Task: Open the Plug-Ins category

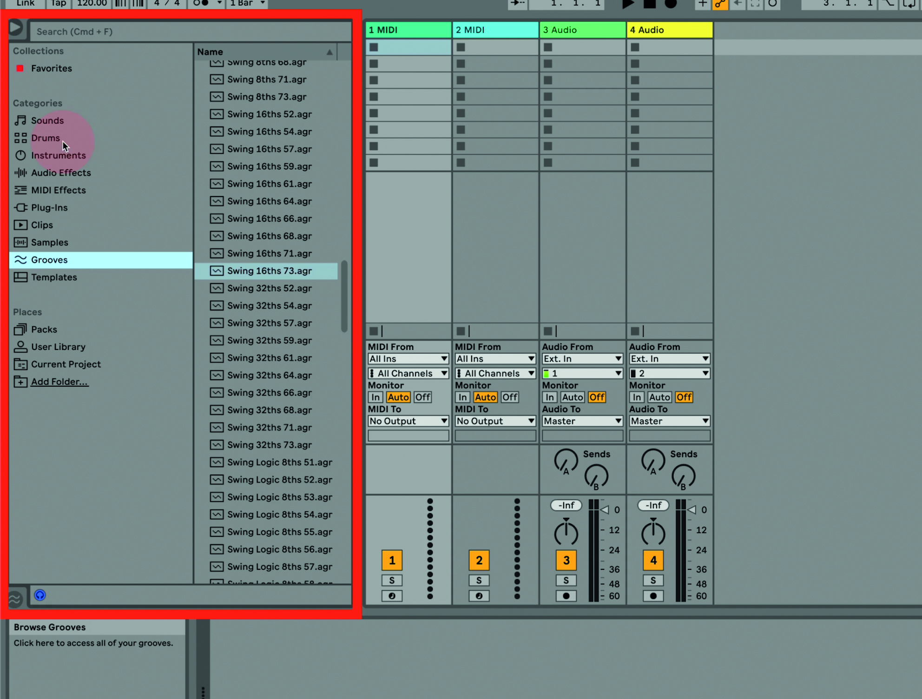Action: [x=49, y=208]
